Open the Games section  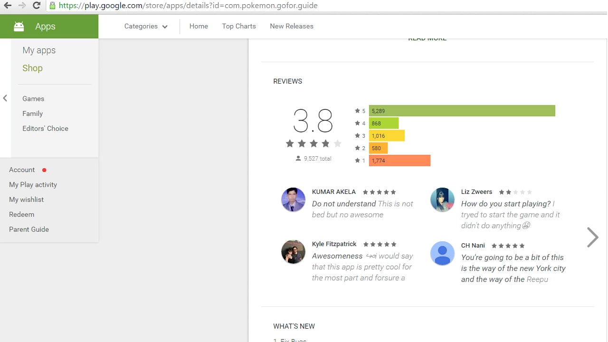[33, 99]
